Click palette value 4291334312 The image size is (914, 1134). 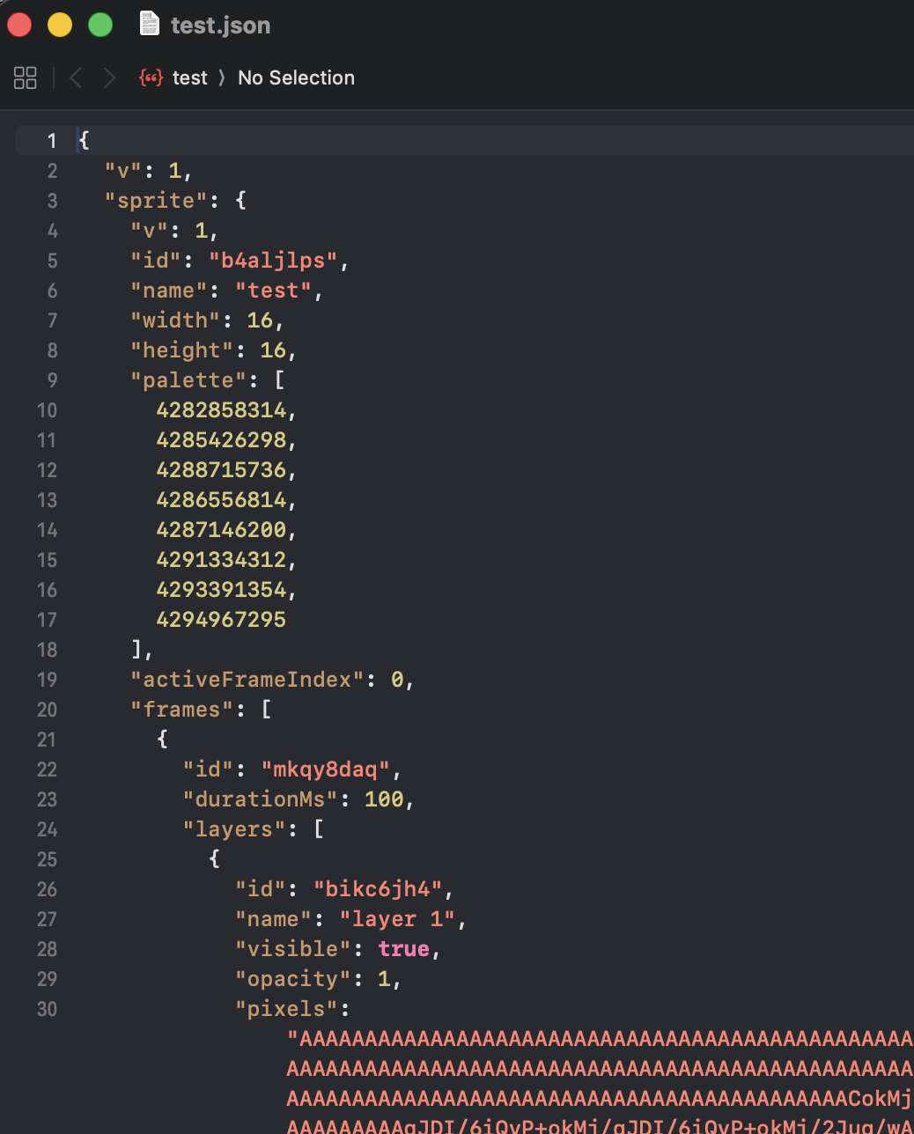tap(221, 560)
